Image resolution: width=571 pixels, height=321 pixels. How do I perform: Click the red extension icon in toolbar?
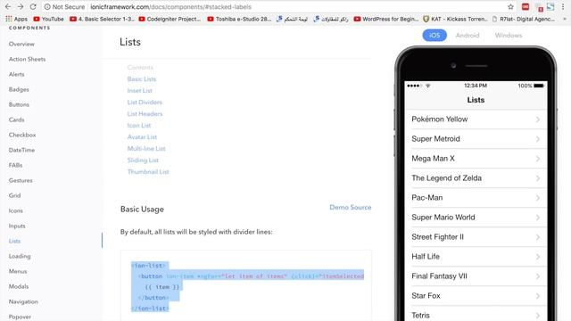[x=525, y=6]
